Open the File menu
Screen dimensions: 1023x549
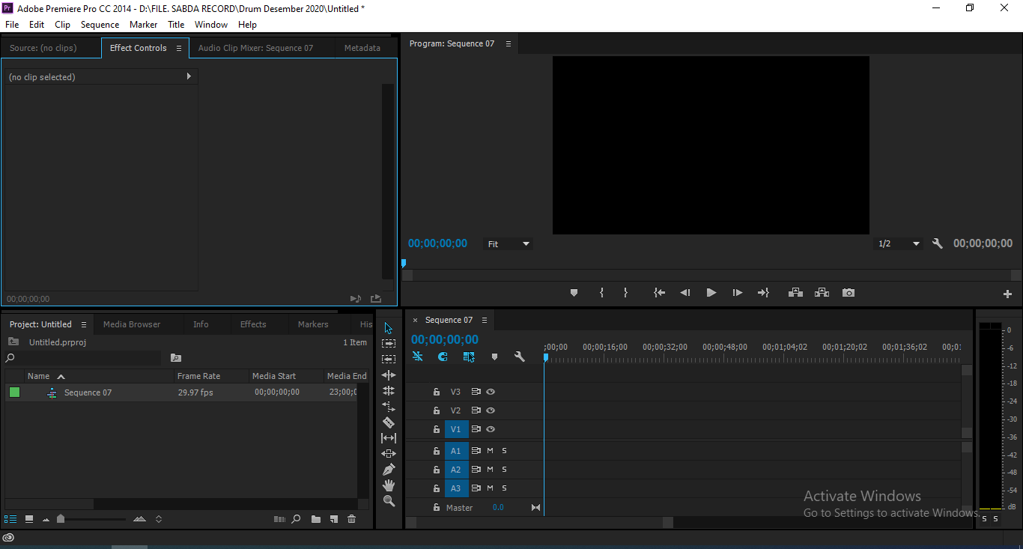click(x=12, y=25)
